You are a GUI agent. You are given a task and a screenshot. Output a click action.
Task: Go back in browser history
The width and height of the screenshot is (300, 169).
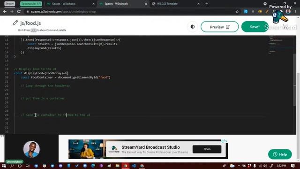click(5, 11)
